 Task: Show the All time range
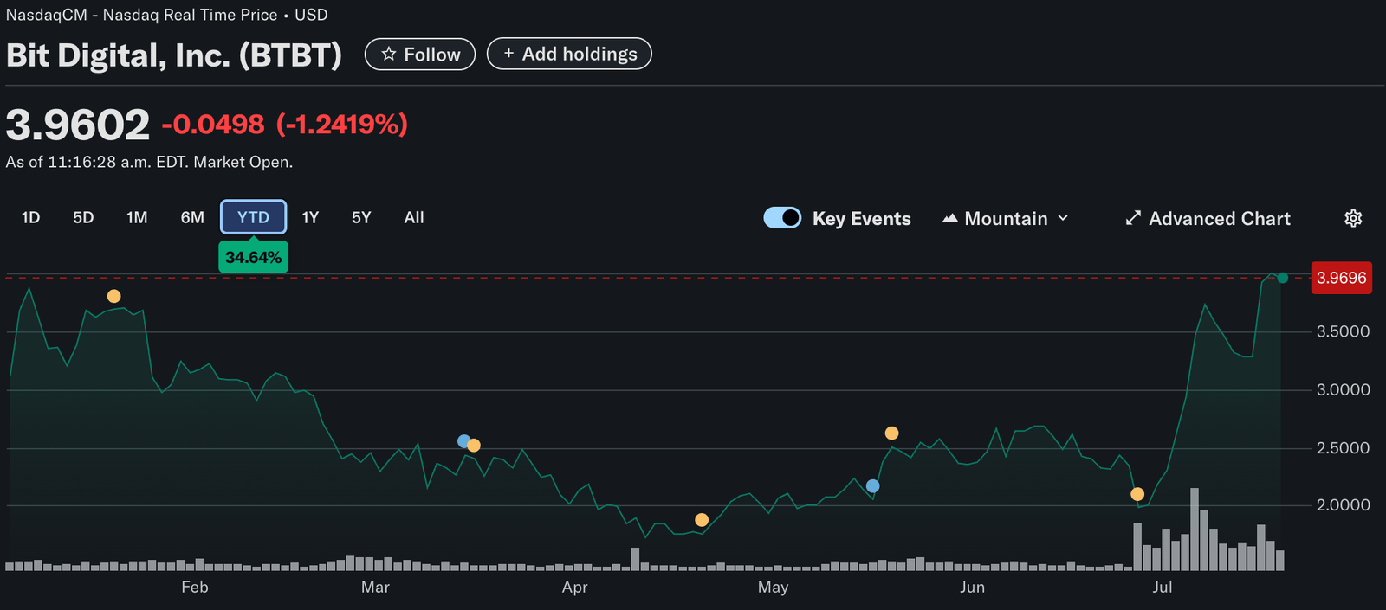[414, 217]
